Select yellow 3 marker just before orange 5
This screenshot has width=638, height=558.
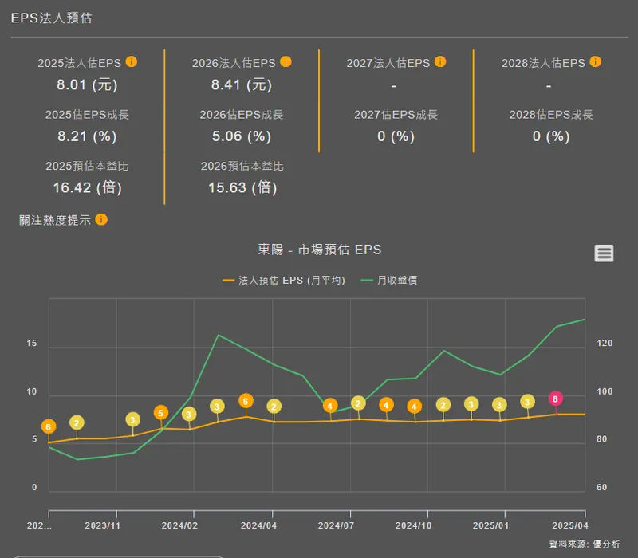click(132, 419)
